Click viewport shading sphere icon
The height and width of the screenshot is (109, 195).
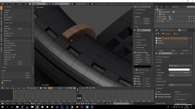(41, 88)
